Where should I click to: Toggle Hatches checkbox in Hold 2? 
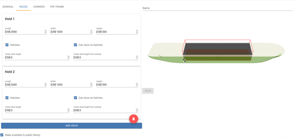point(7,98)
